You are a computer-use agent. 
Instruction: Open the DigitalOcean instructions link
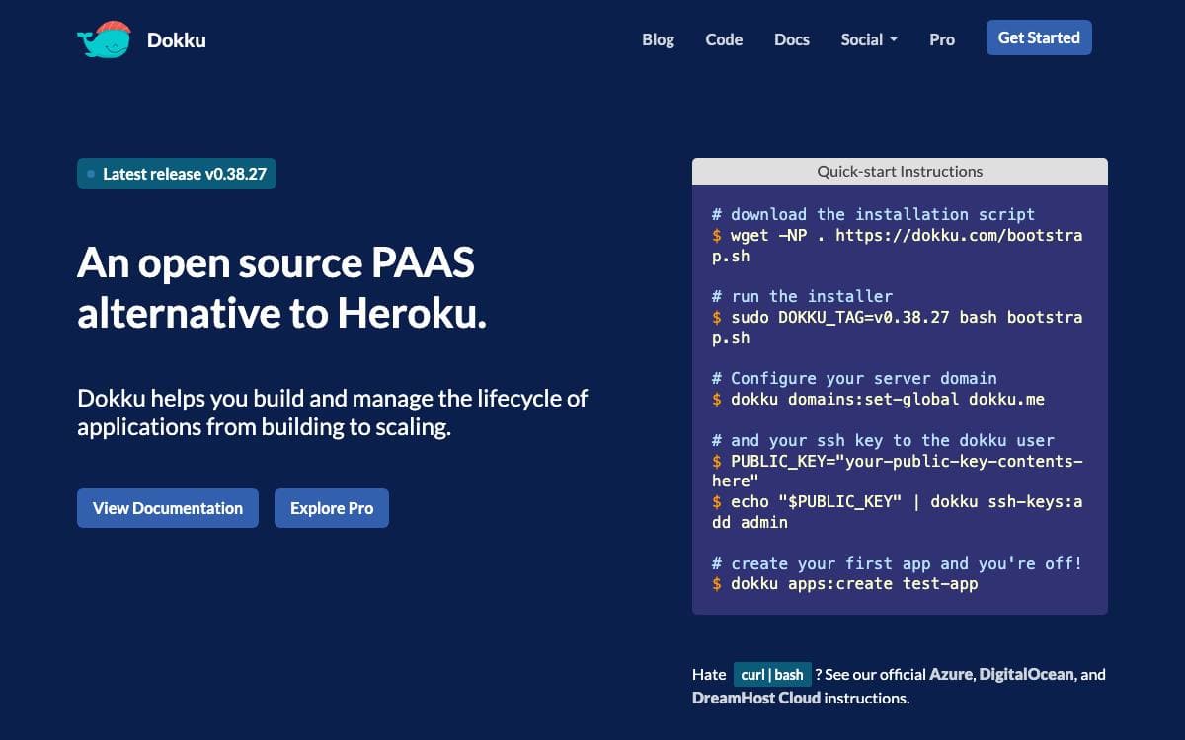[1026, 675]
